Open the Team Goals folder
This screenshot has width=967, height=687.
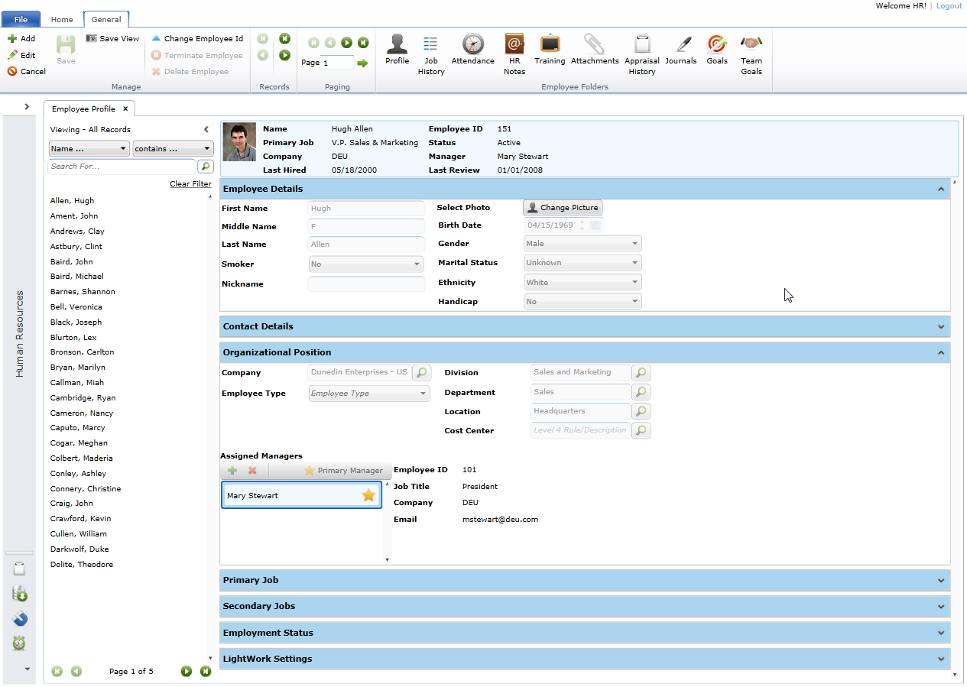point(751,54)
